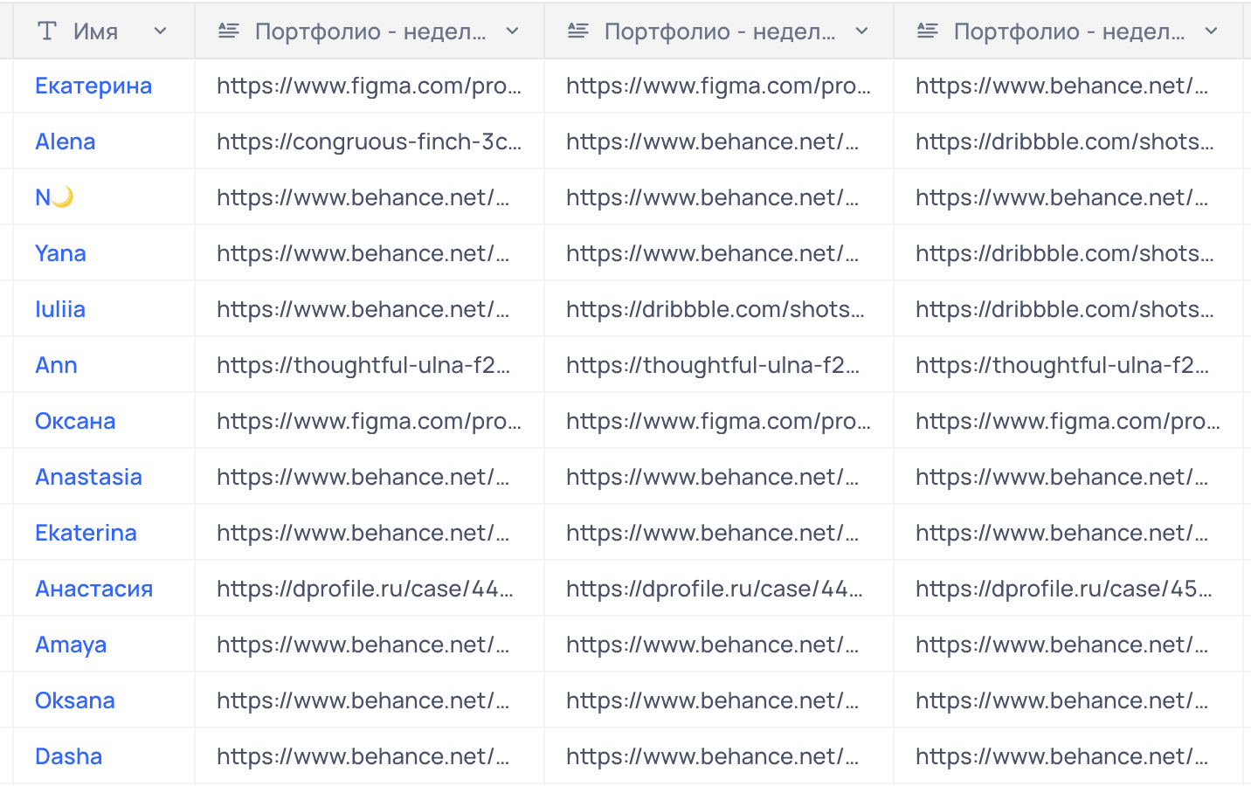1251x786 pixels.
Task: Select Alena's congruous-finch URL cell
Action: pyautogui.click(x=370, y=141)
